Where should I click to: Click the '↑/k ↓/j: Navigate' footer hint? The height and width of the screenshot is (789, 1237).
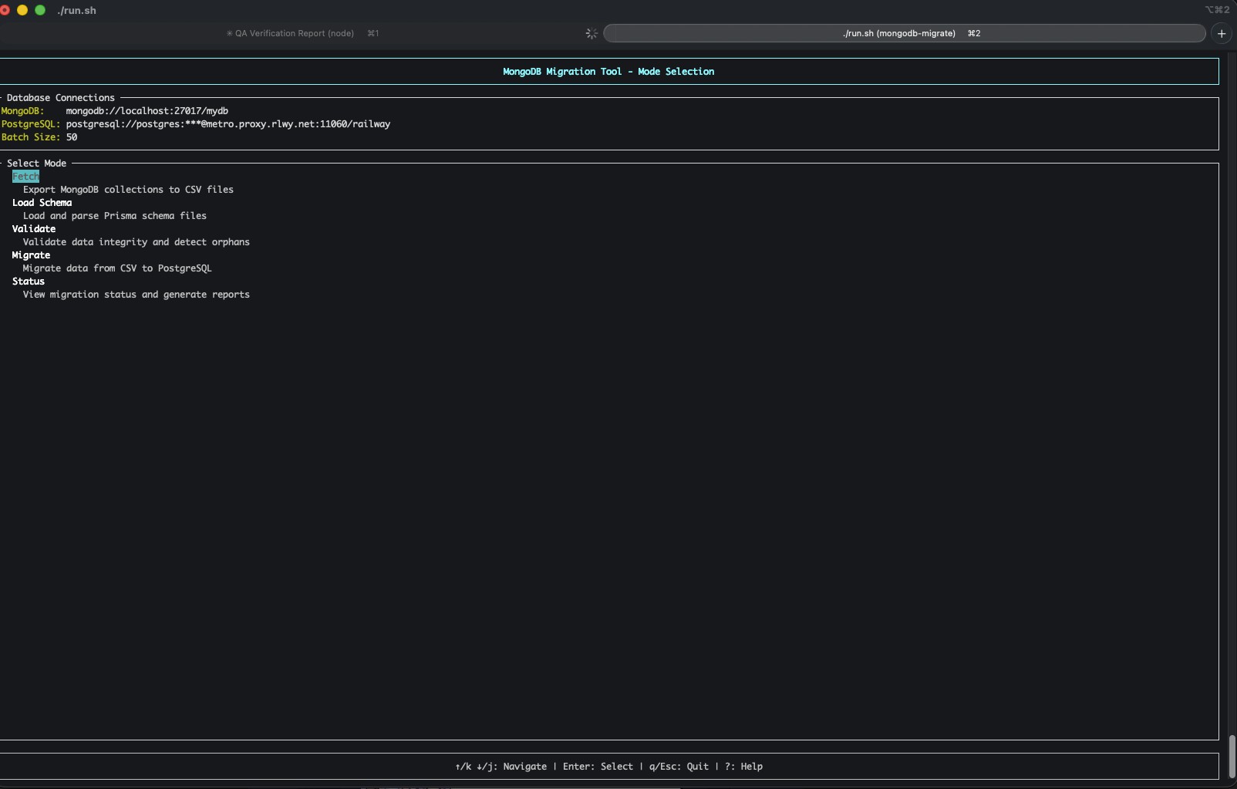pyautogui.click(x=501, y=767)
